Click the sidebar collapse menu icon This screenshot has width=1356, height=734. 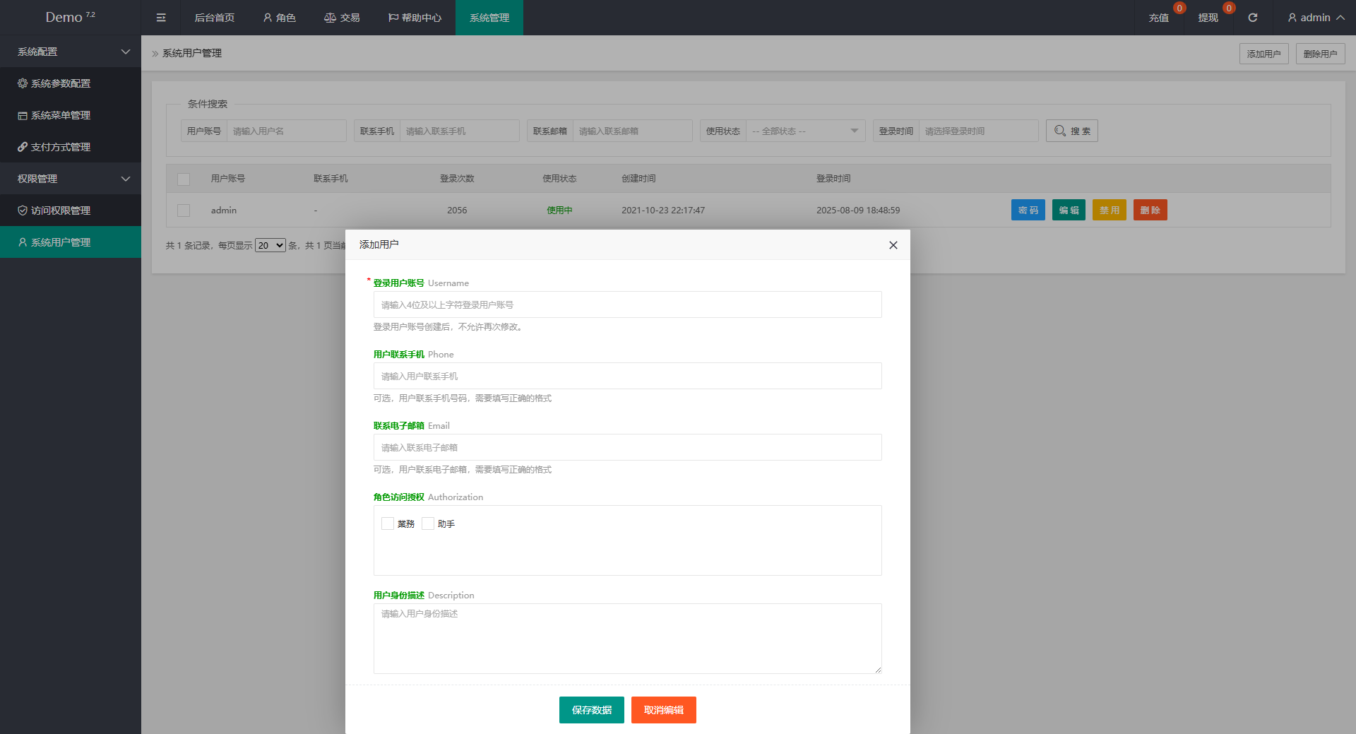click(x=161, y=18)
